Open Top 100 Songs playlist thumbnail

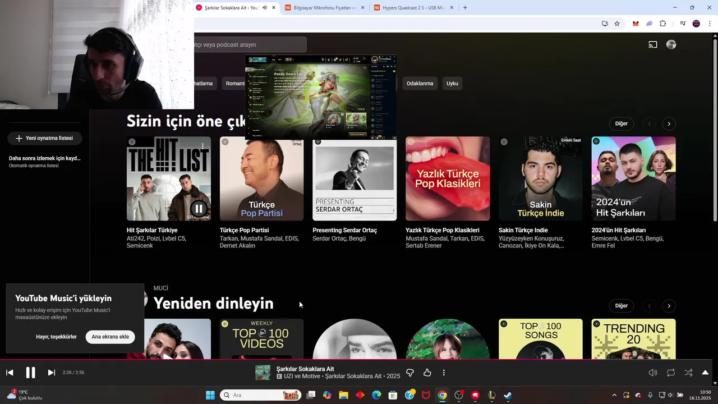[x=541, y=339]
